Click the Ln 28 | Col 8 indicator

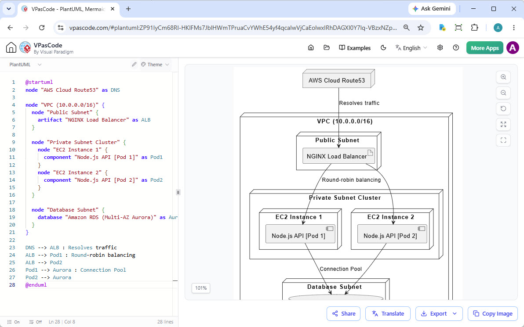coord(62,322)
